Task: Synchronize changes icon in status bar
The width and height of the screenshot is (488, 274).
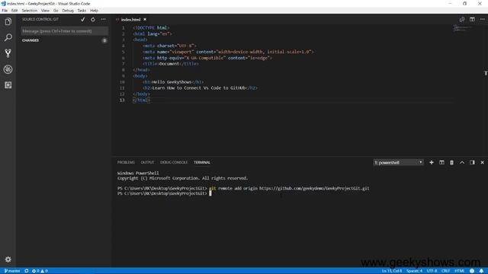Action: click(x=27, y=271)
